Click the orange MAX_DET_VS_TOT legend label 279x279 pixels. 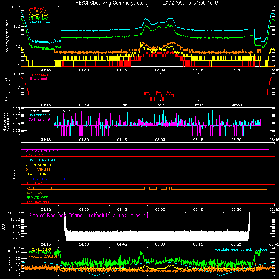(43, 256)
